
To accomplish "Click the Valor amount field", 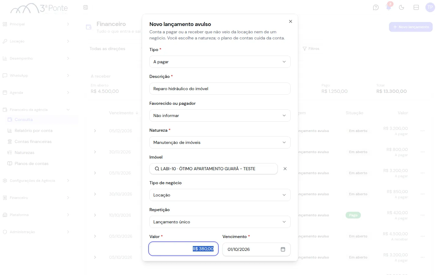I will coord(183,249).
